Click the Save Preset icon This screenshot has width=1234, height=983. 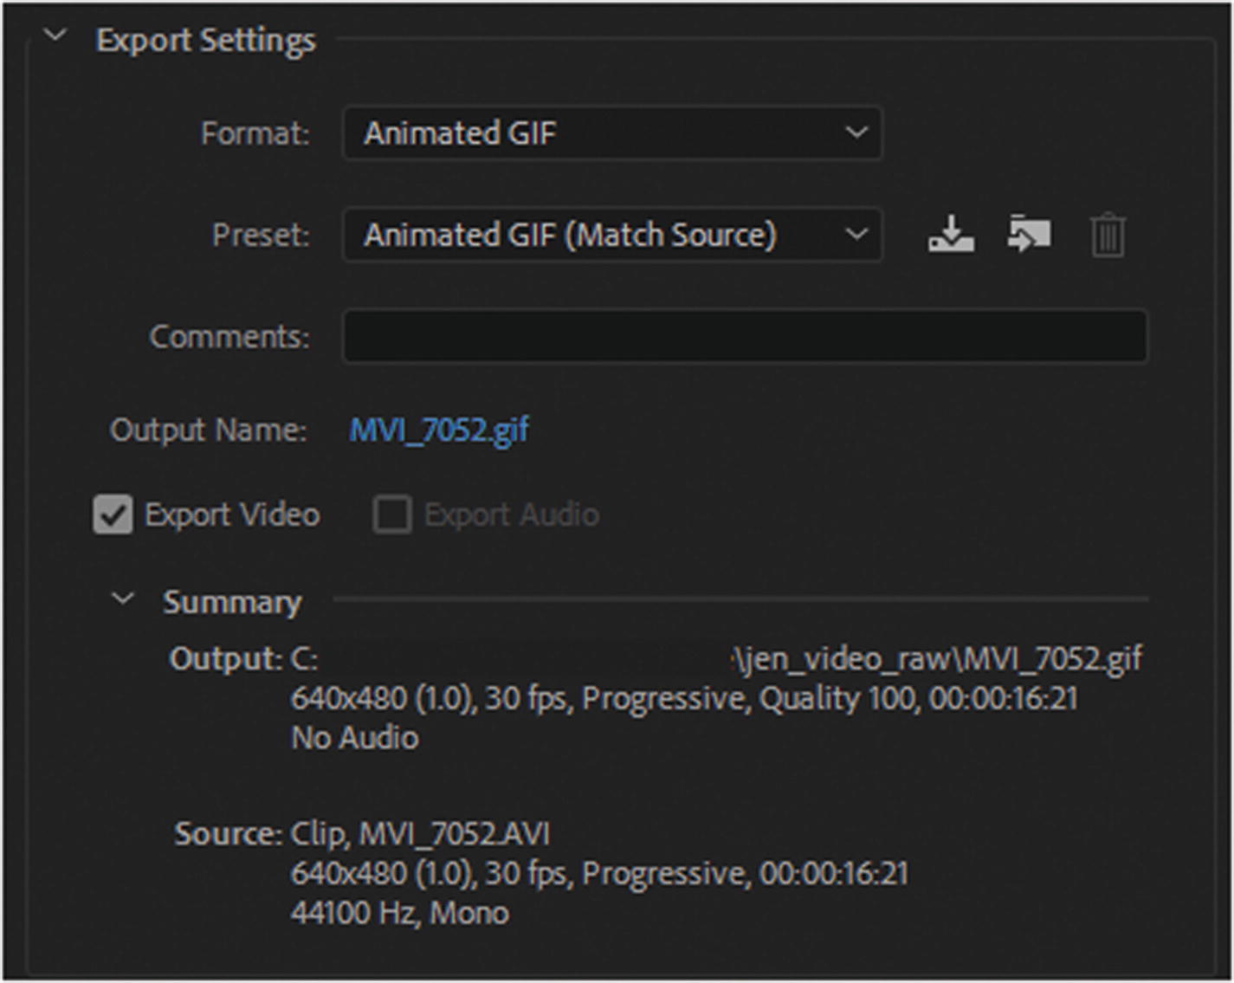click(x=951, y=235)
